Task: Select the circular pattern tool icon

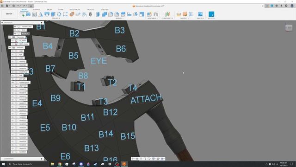Action: coord(59,14)
